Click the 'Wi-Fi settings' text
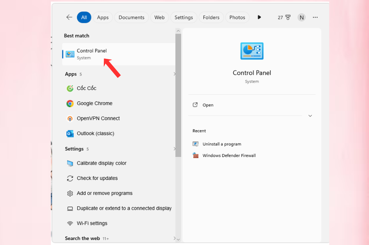 (x=92, y=223)
